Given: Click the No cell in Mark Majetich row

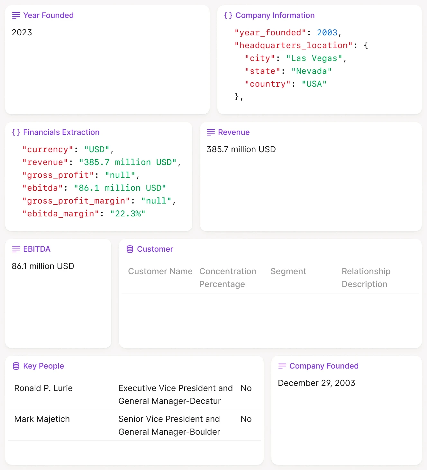Looking at the screenshot, I should pos(246,419).
